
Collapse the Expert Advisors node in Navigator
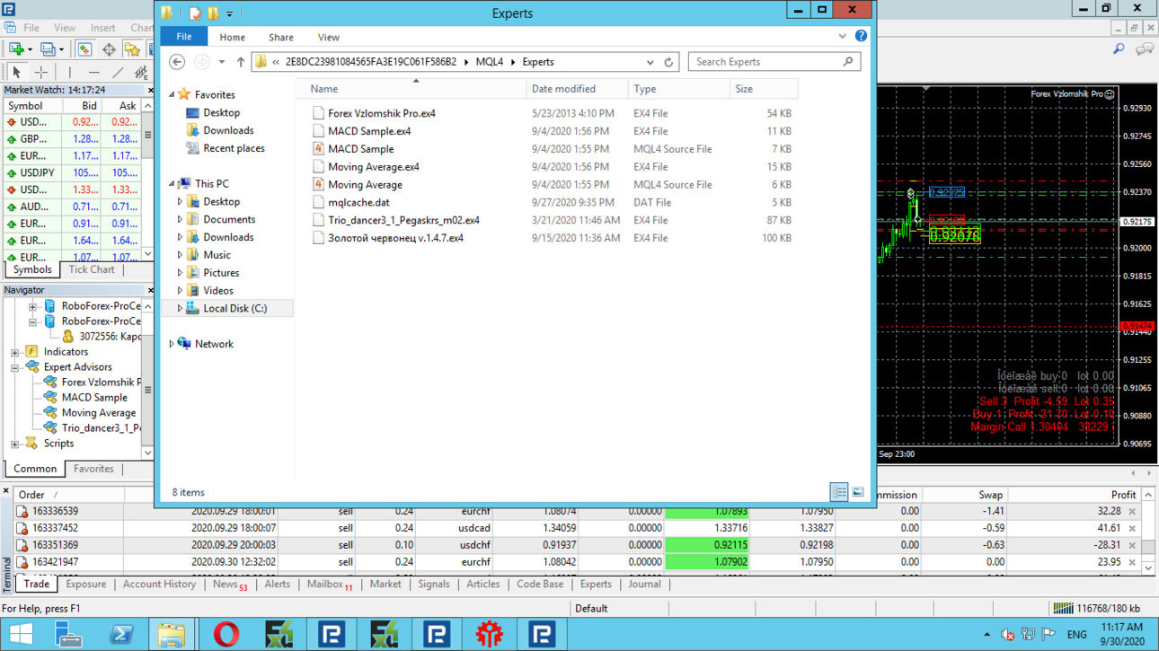(x=15, y=367)
